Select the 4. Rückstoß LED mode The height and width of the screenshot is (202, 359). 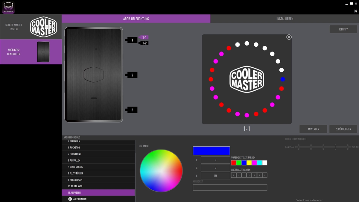pos(98,148)
